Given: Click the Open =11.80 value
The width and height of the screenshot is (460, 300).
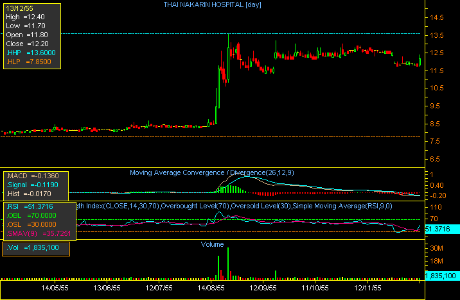Looking at the screenshot, I should pos(27,35).
